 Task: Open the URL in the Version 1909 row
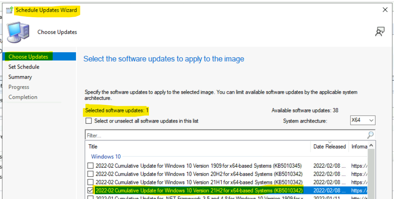coord(359,166)
